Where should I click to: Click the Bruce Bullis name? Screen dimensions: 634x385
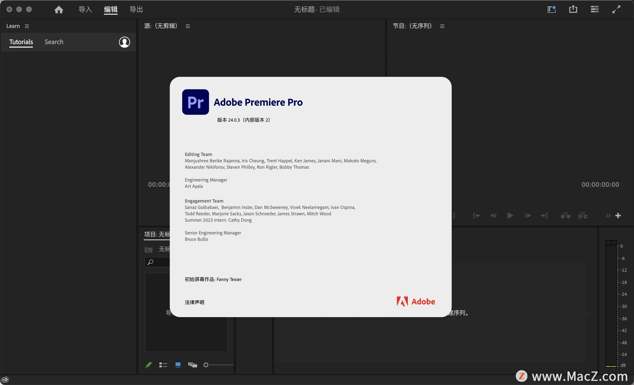[x=196, y=239]
